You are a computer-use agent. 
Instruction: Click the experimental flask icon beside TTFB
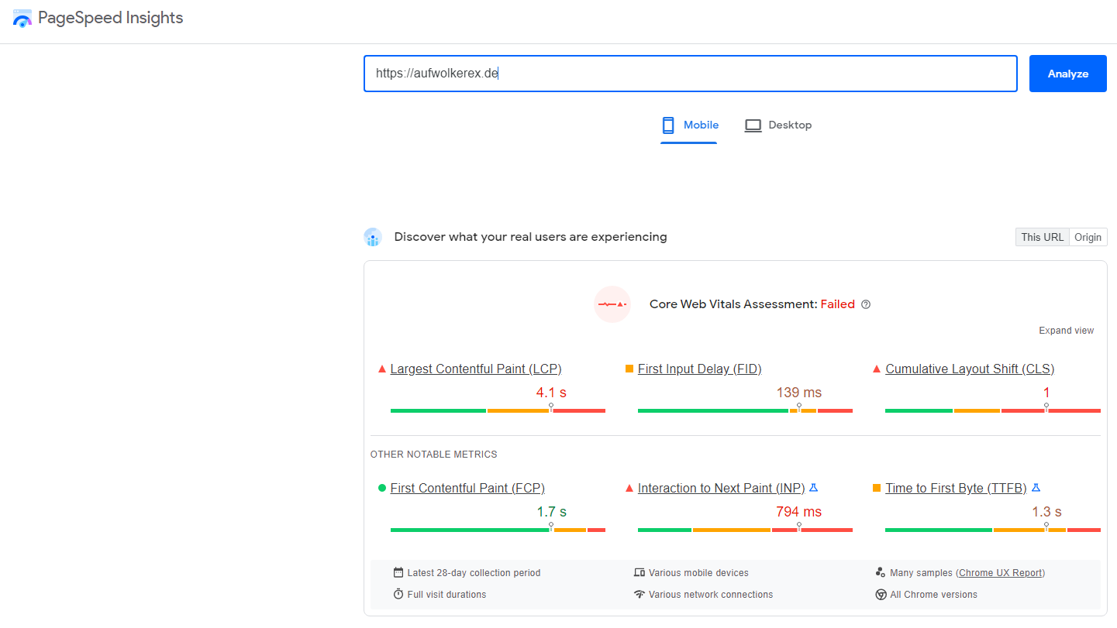(x=1036, y=488)
